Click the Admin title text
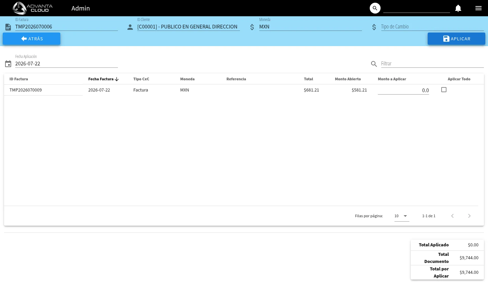The image size is (488, 305). click(81, 8)
